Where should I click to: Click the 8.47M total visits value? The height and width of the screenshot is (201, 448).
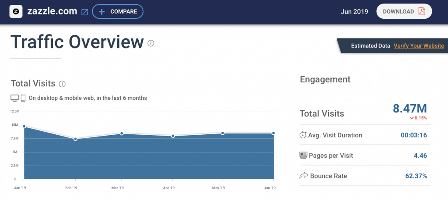click(409, 109)
